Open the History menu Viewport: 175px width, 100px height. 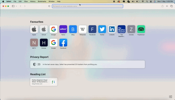point(33,2)
